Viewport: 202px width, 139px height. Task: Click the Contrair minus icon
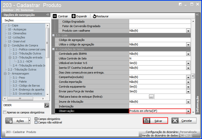pyautogui.click(x=55, y=16)
